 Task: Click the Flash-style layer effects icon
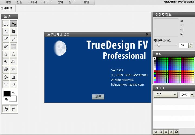(176, 132)
